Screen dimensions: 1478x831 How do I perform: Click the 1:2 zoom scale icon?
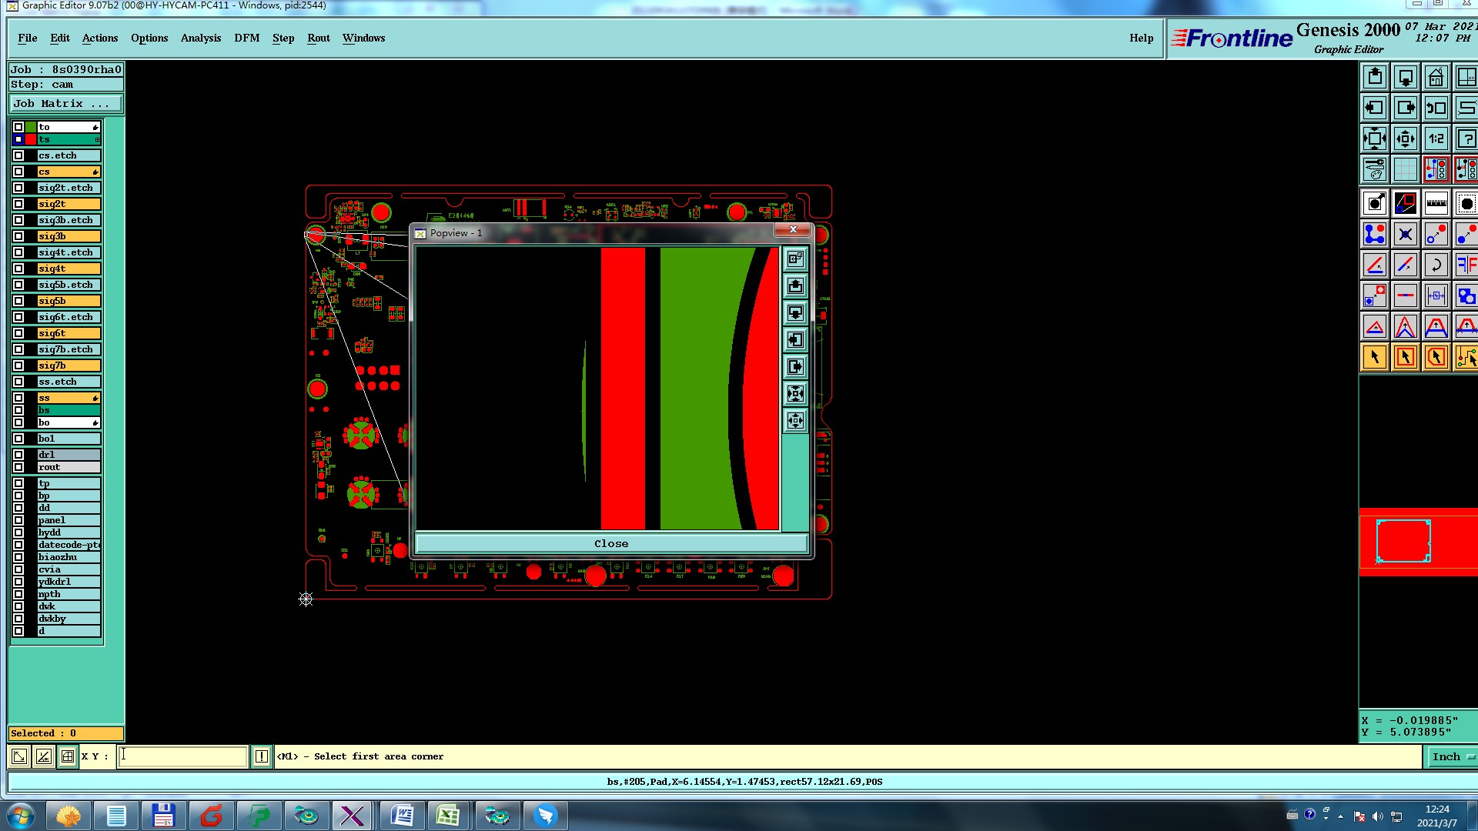(1436, 139)
